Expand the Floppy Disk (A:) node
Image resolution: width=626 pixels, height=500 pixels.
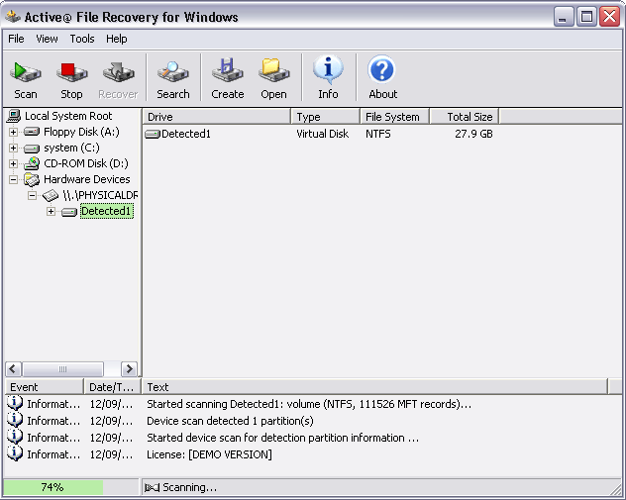[13, 132]
